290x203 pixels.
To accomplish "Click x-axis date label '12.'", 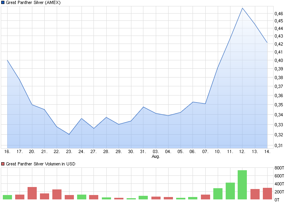I will pyautogui.click(x=242, y=151).
